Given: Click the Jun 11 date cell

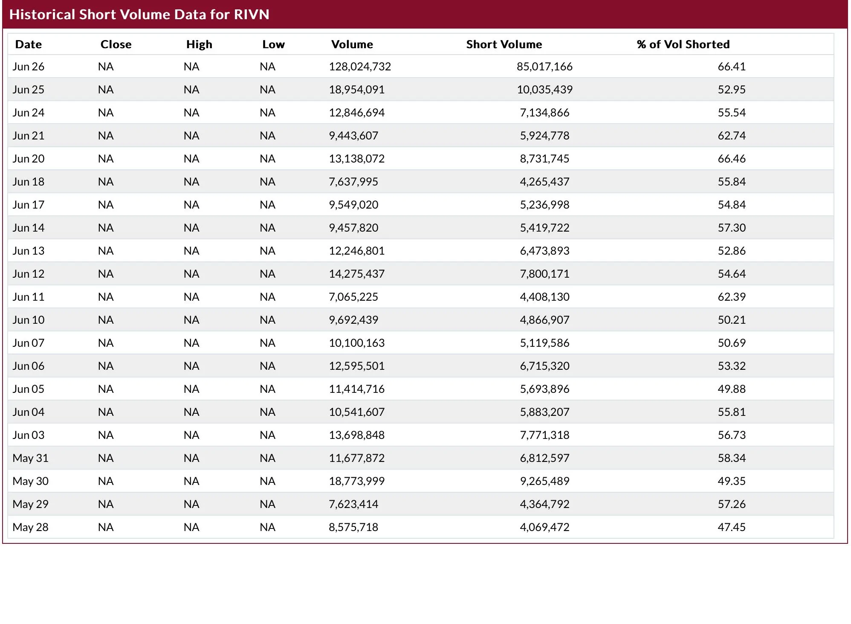Looking at the screenshot, I should (28, 297).
